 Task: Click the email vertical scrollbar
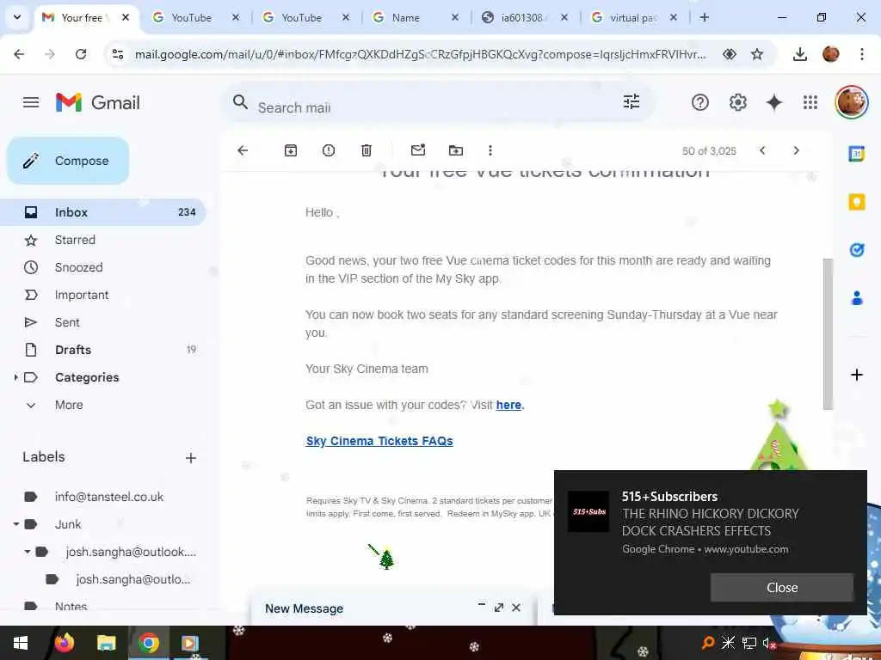(827, 334)
